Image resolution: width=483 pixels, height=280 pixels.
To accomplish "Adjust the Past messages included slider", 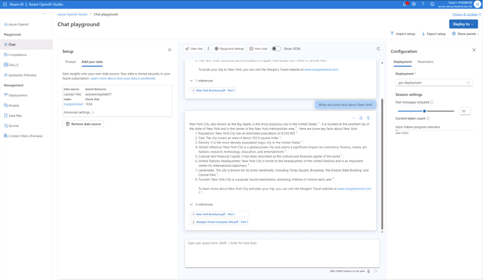I will click(x=424, y=111).
